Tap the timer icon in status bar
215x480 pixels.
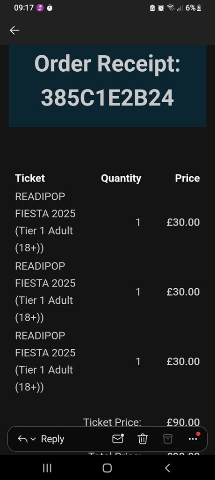click(x=50, y=8)
